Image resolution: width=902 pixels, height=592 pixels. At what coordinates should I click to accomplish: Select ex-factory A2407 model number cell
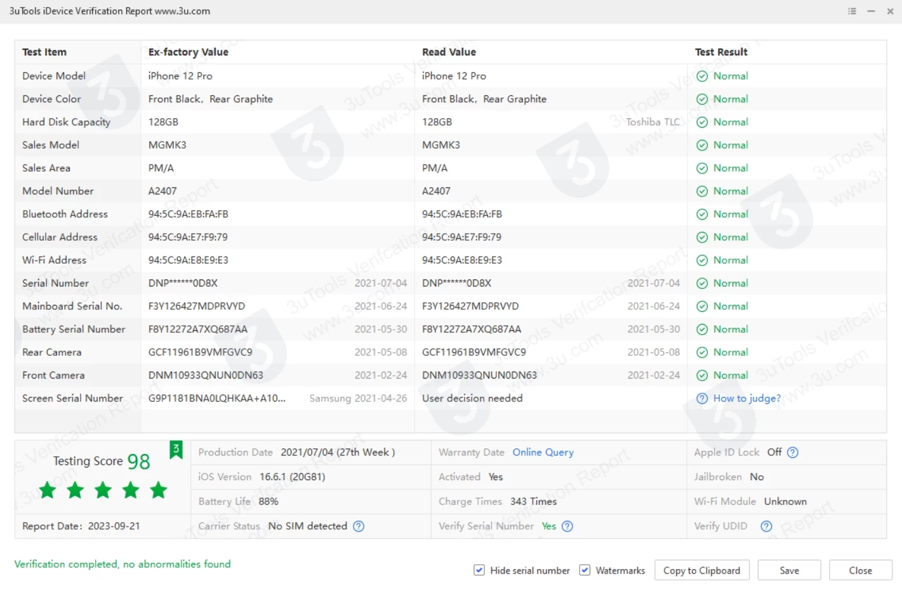(x=162, y=191)
